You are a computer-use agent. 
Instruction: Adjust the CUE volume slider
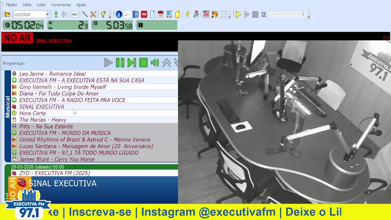pyautogui.click(x=287, y=14)
